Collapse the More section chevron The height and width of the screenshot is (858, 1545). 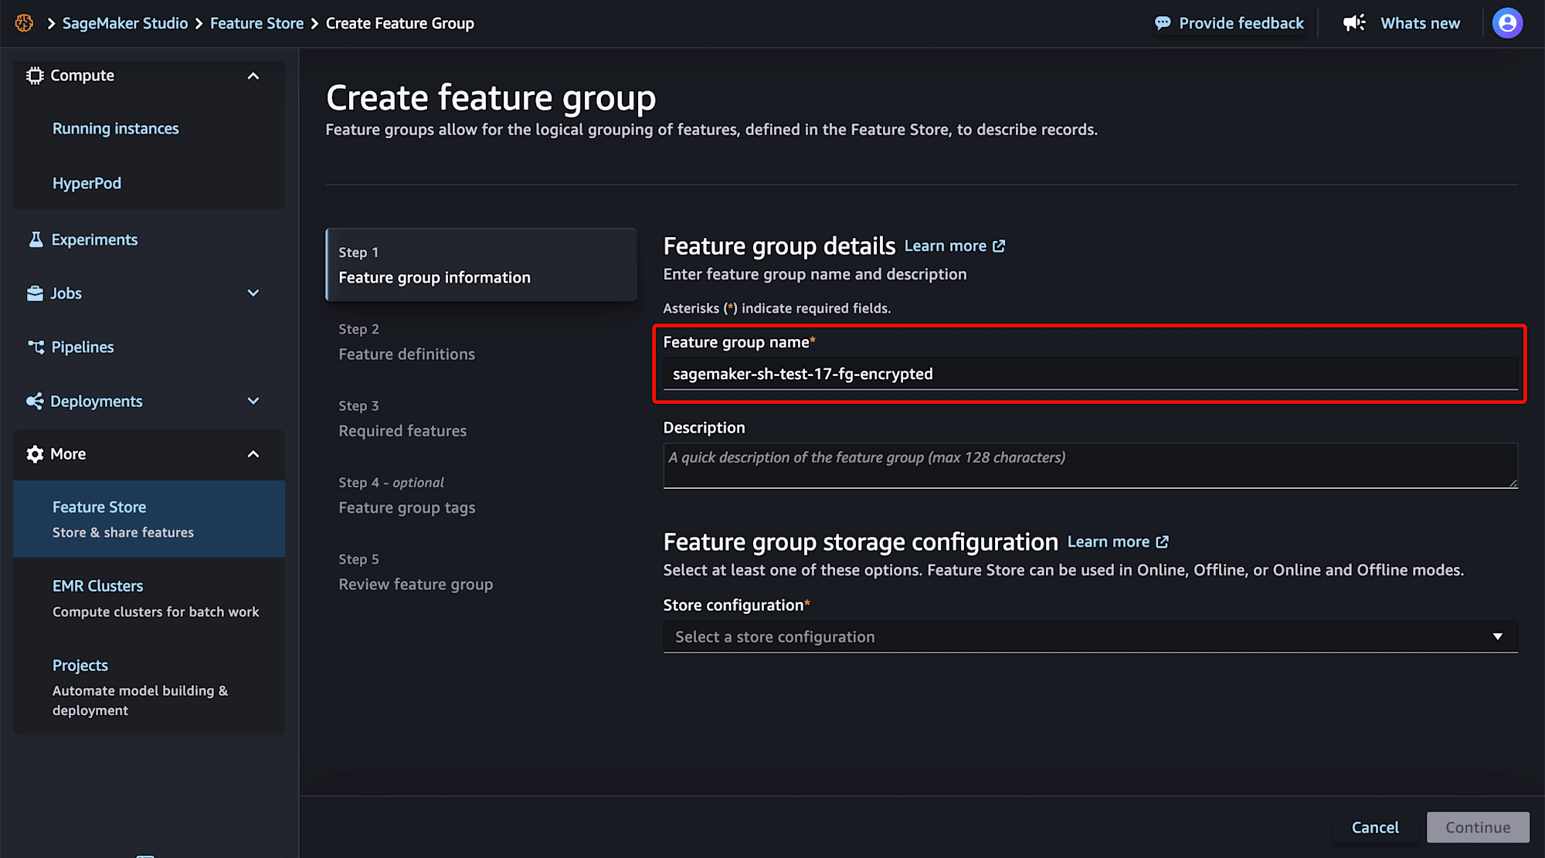[253, 454]
